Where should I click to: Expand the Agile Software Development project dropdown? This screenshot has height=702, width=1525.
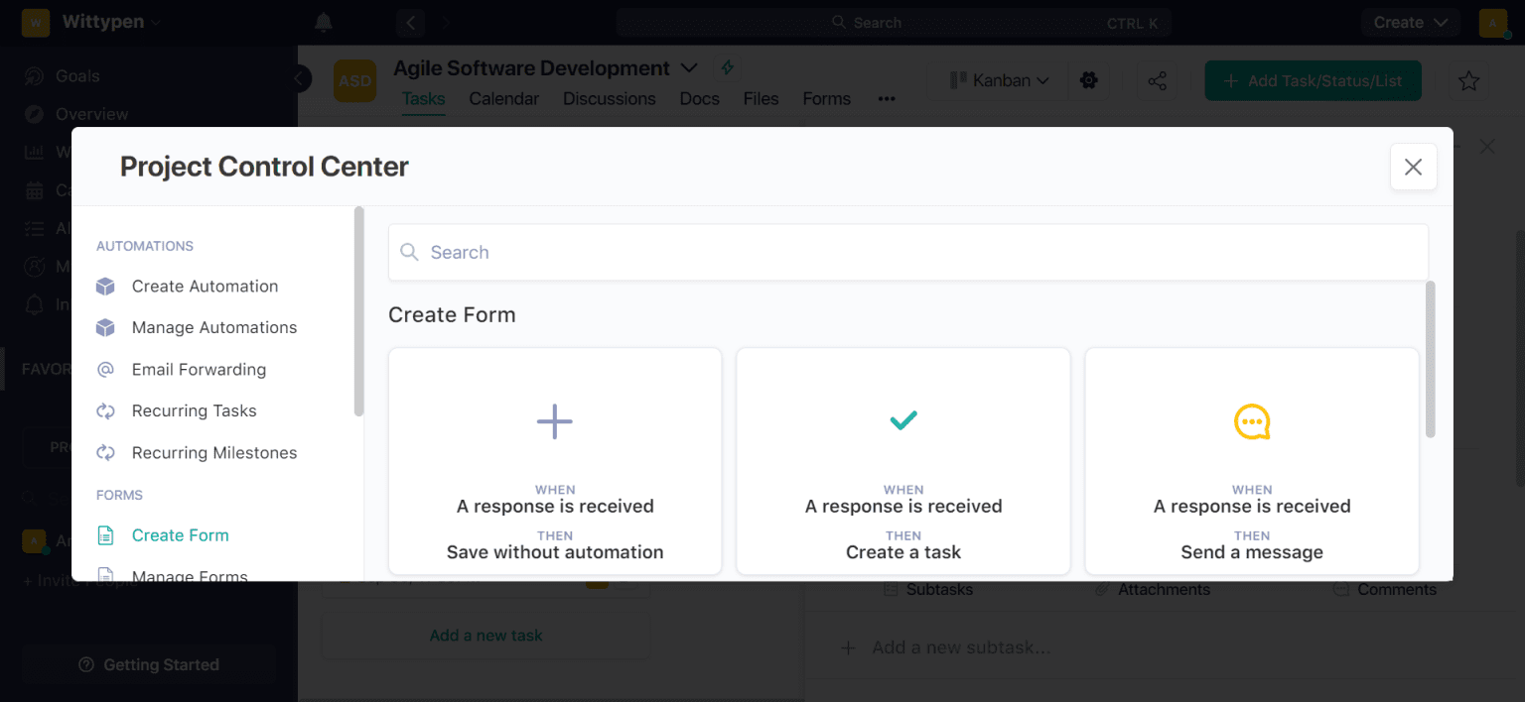point(689,67)
